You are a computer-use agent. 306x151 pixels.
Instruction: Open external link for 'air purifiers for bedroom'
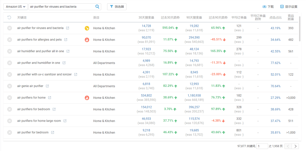54,109
